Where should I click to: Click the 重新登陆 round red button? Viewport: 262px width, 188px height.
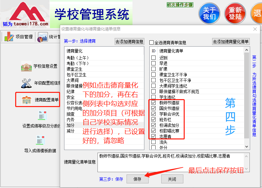[x=235, y=13]
